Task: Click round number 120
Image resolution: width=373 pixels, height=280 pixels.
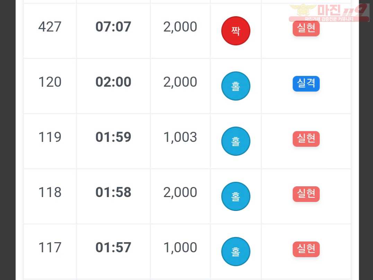Action: pyautogui.click(x=50, y=82)
